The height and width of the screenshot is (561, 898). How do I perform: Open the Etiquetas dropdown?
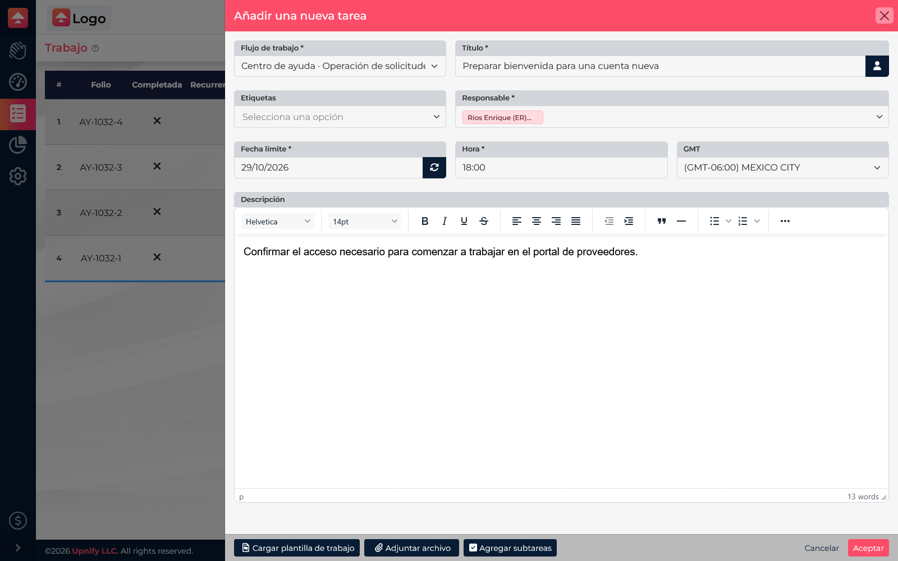(x=340, y=117)
